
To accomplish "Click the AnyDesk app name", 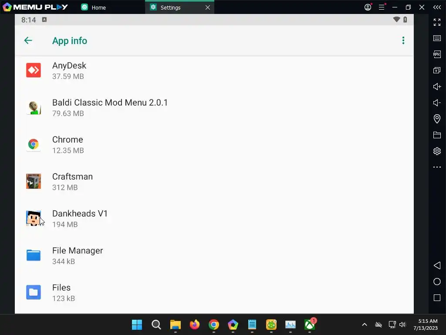I will [69, 65].
